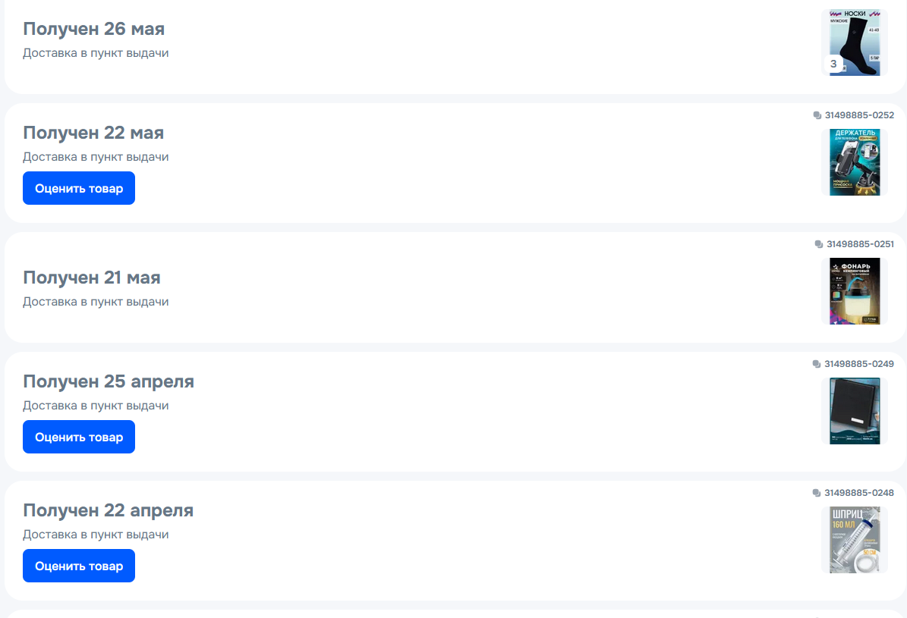907x618 pixels.
Task: Open the 160 ml syringe product thumbnail
Action: click(855, 540)
